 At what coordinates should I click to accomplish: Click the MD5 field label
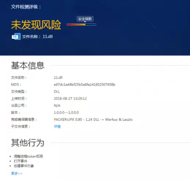pyautogui.click(x=16, y=85)
